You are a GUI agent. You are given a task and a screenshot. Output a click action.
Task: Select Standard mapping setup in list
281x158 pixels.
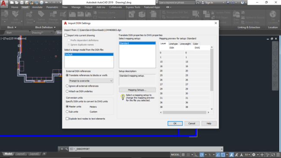[x=137, y=43]
